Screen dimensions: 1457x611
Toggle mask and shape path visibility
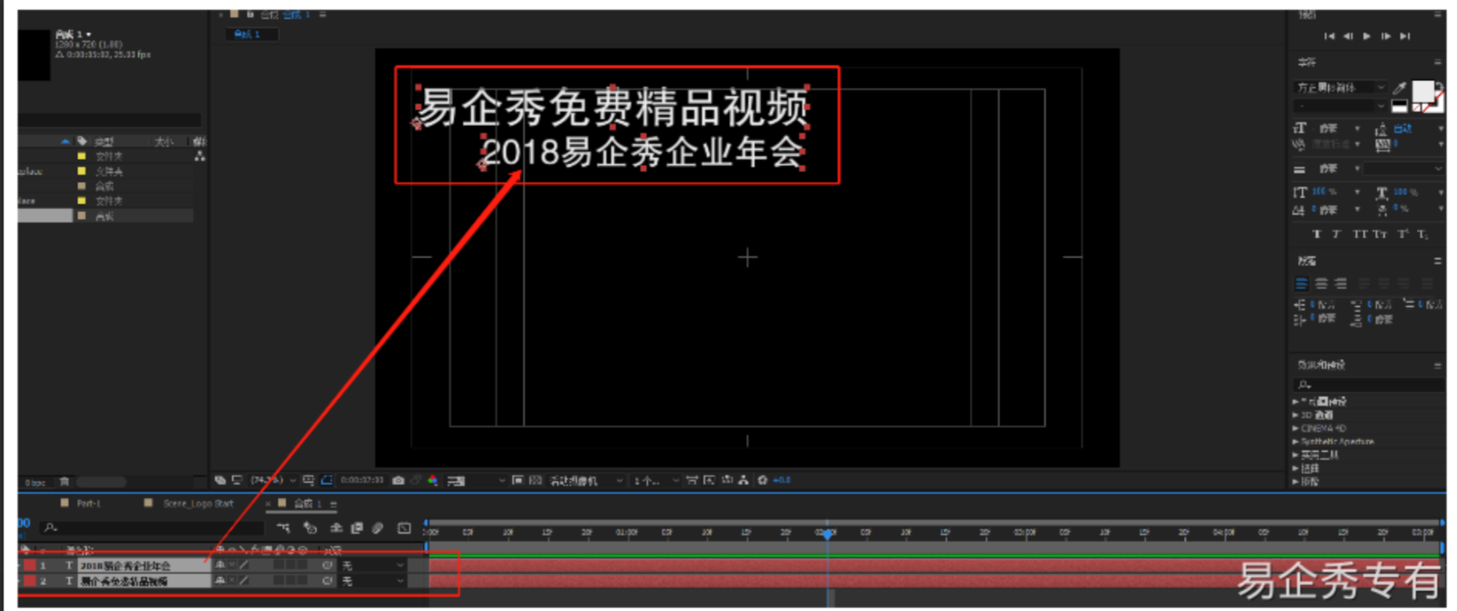[x=326, y=480]
